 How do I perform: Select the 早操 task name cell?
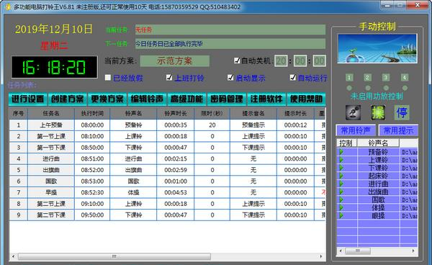point(51,192)
